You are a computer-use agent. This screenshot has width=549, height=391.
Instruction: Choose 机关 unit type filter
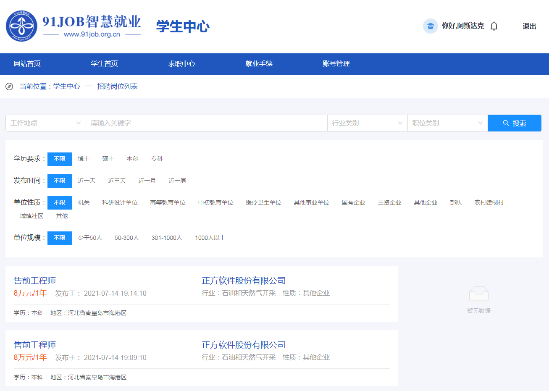coord(84,203)
